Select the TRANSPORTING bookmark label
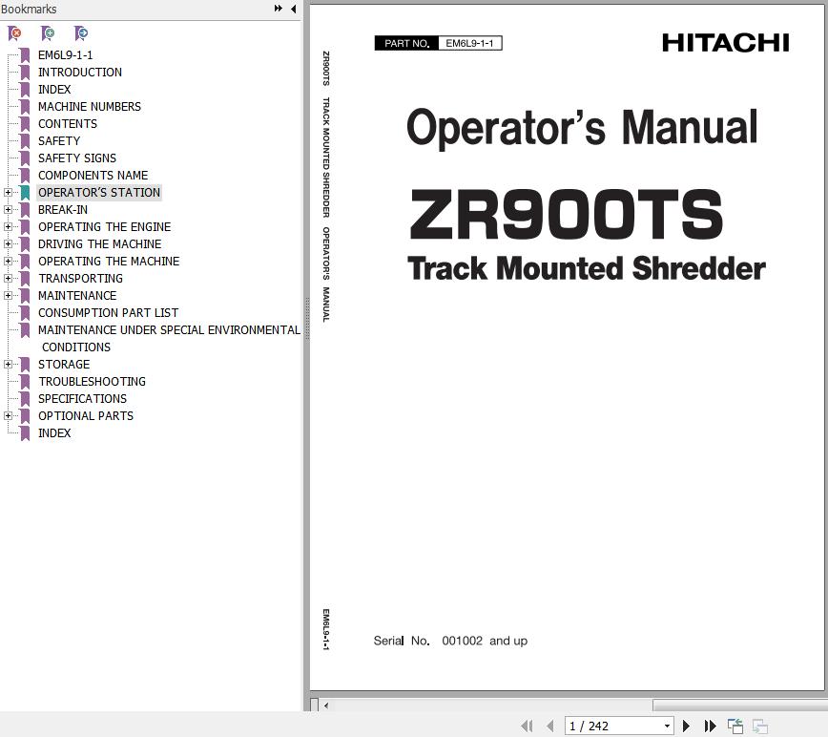This screenshot has width=828, height=737. [80, 279]
